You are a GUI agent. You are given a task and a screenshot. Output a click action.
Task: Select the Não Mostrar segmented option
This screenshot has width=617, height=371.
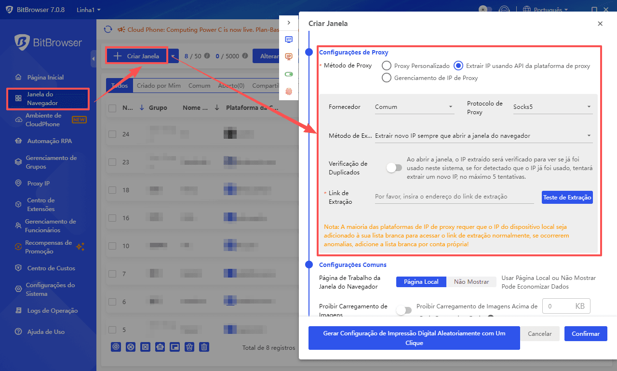point(471,282)
